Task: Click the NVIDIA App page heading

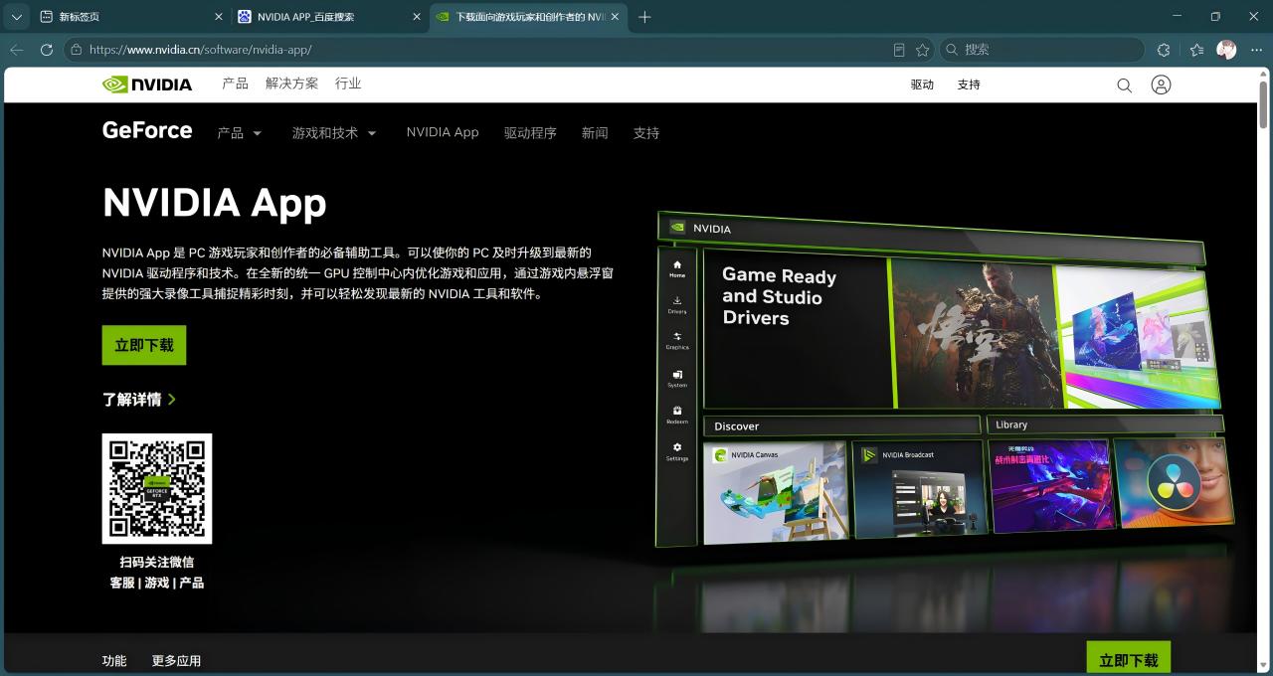Action: (x=215, y=203)
